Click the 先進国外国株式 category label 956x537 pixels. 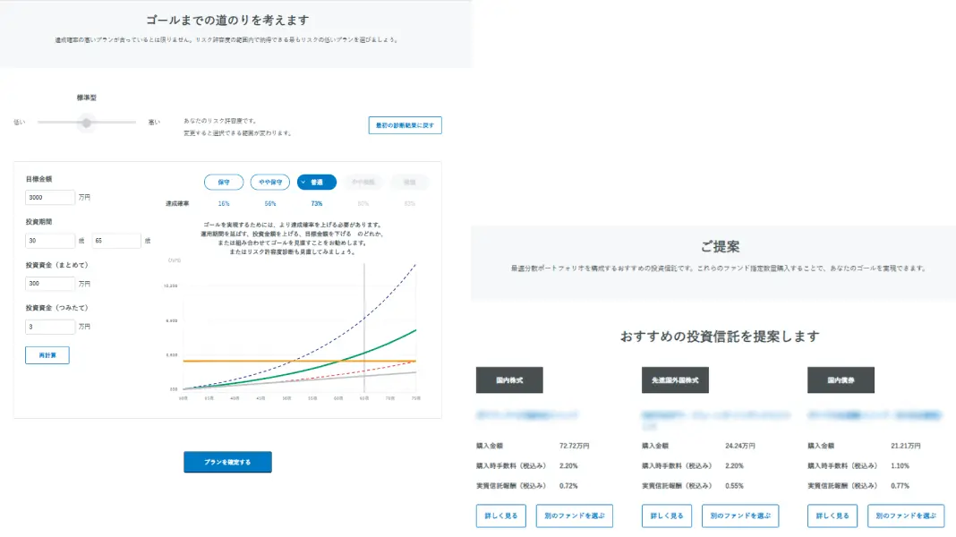tap(675, 380)
